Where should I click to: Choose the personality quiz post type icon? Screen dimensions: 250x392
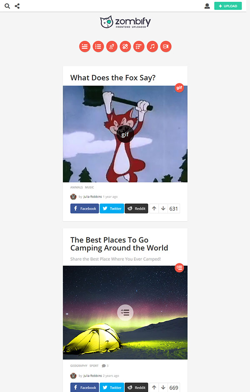tap(112, 47)
